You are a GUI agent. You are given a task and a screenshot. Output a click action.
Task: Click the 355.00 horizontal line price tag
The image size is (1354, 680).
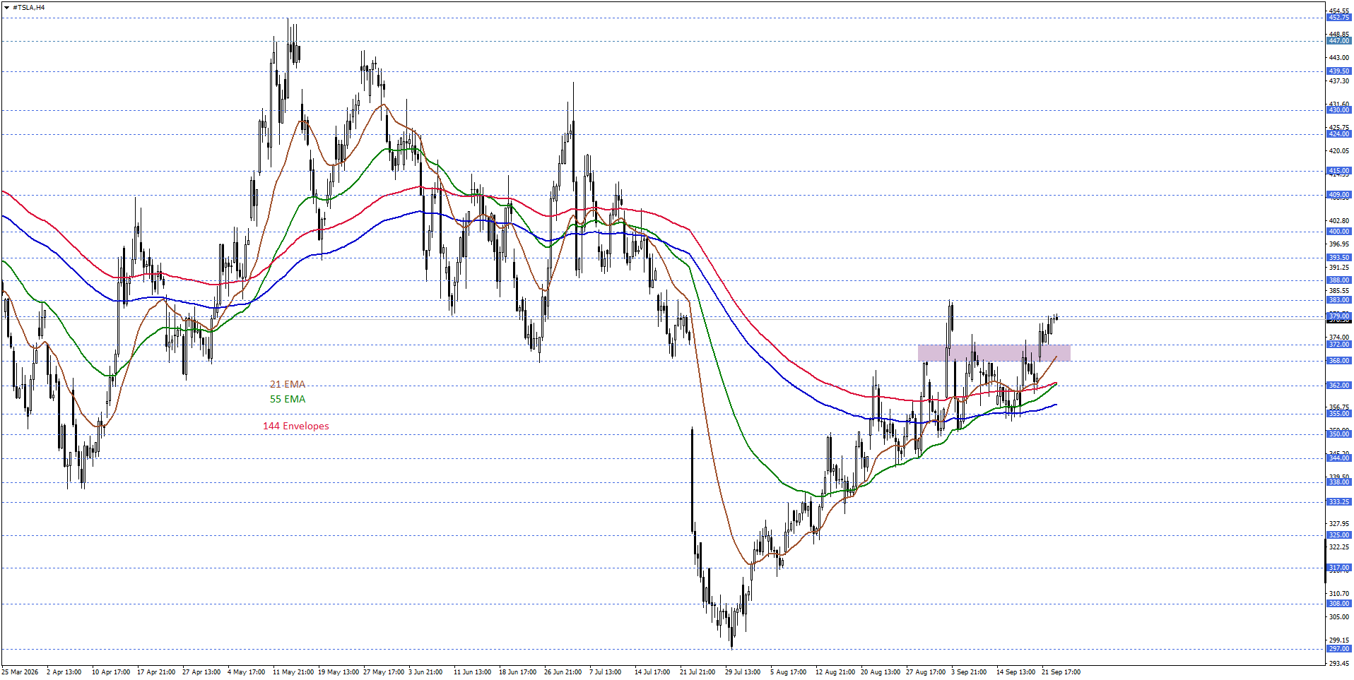pos(1339,414)
